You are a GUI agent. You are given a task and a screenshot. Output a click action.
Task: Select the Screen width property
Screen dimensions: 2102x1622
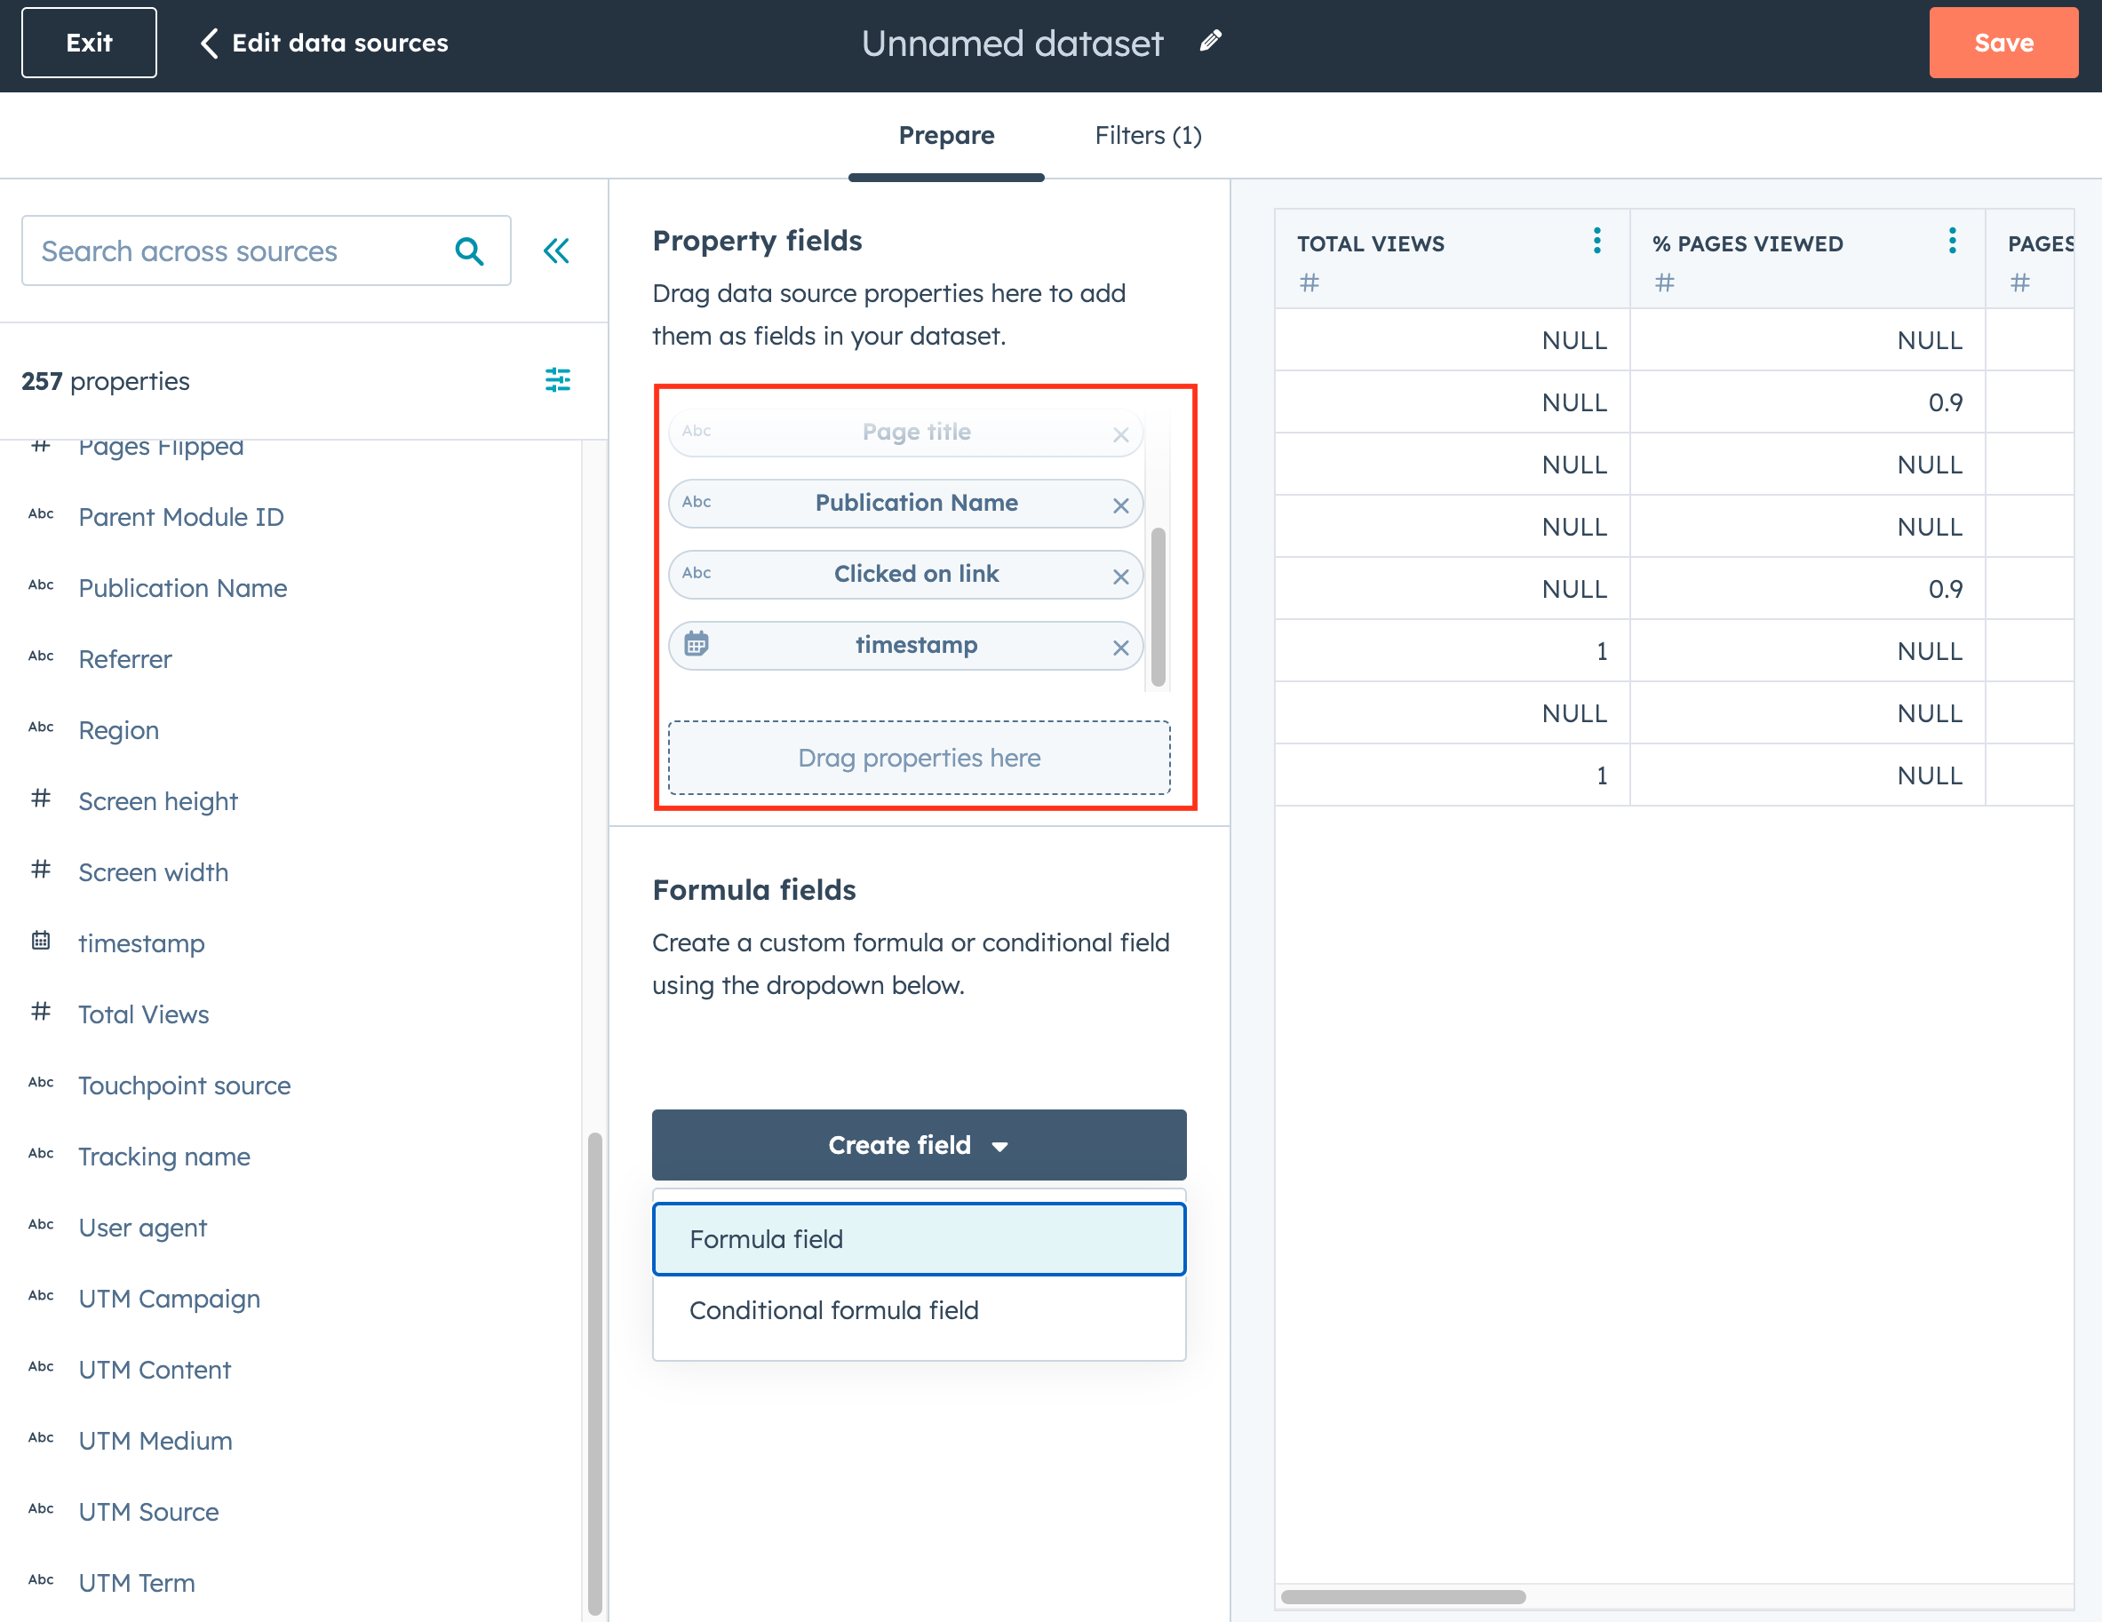point(153,872)
